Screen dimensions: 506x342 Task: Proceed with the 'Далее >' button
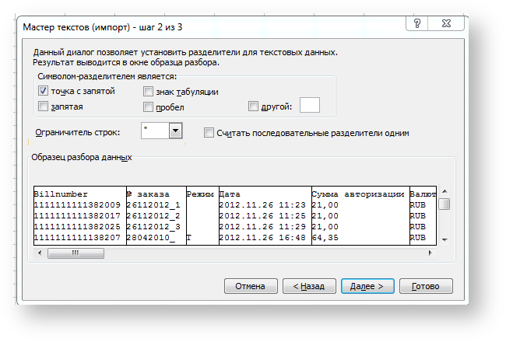pos(367,286)
